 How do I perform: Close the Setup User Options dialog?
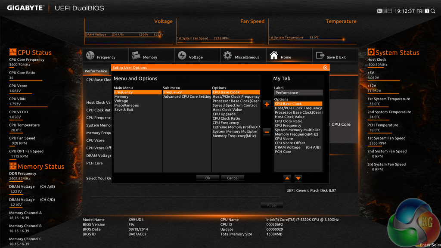(x=325, y=68)
